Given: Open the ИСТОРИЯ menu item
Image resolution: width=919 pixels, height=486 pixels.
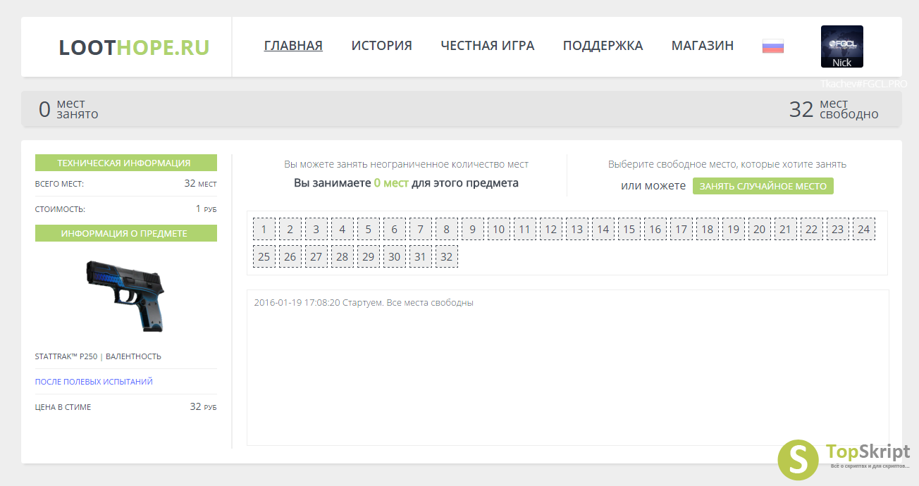Looking at the screenshot, I should [x=381, y=46].
